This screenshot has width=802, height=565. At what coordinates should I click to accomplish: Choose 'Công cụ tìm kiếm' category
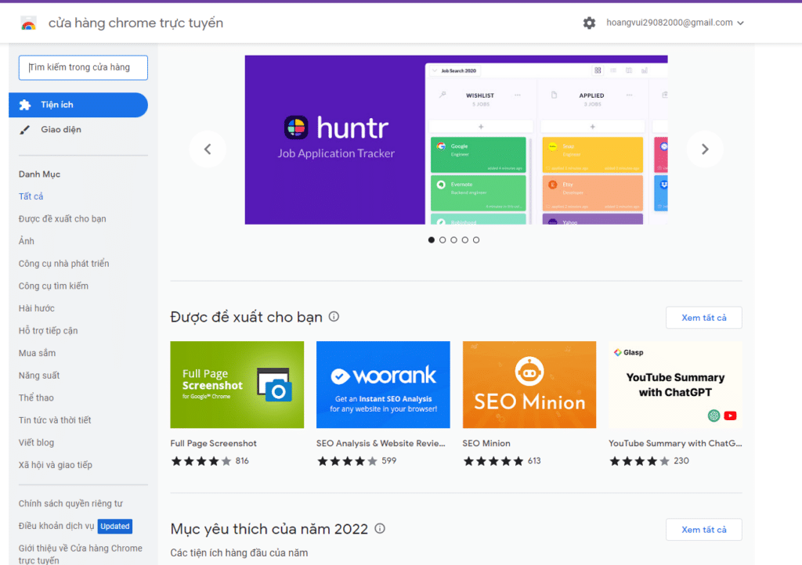(54, 286)
